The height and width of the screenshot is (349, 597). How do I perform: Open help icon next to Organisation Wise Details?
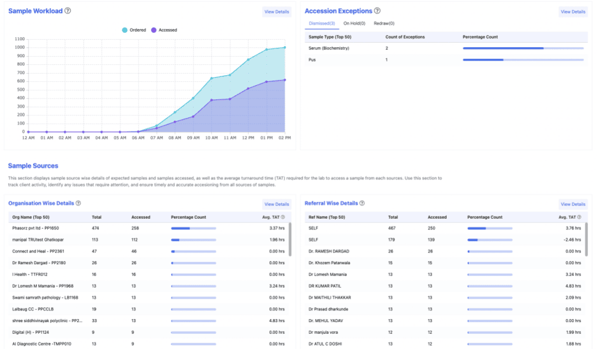(x=78, y=203)
